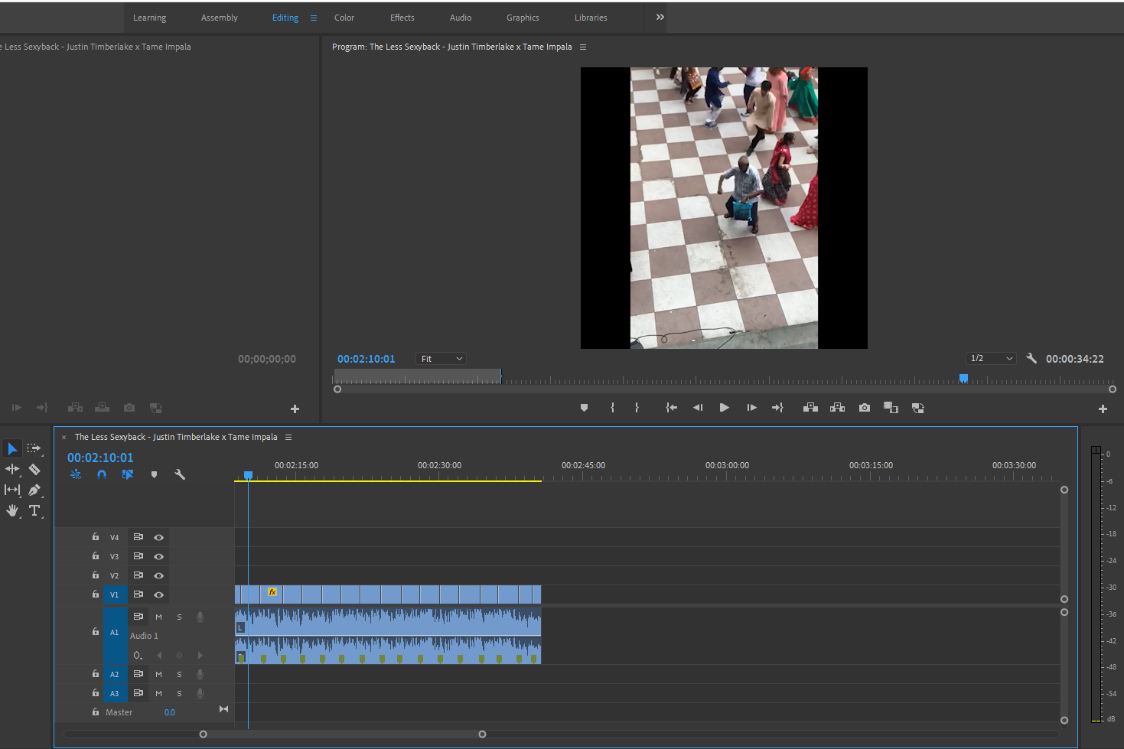The width and height of the screenshot is (1124, 749).
Task: Step back one frame
Action: point(698,408)
